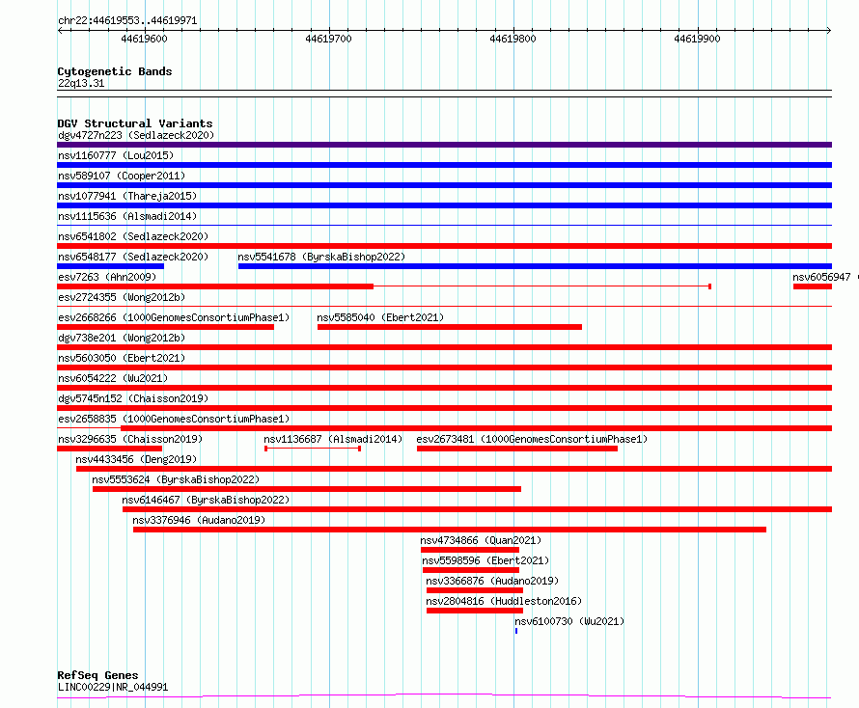Click the nsv6548177 (Sedlazeck2020) label
This screenshot has height=708, width=859.
[133, 257]
